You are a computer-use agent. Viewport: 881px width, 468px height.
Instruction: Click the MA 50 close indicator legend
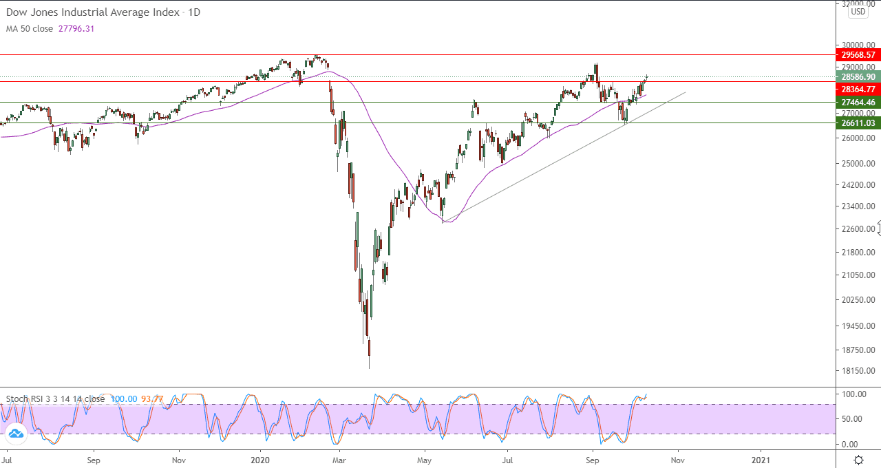30,29
